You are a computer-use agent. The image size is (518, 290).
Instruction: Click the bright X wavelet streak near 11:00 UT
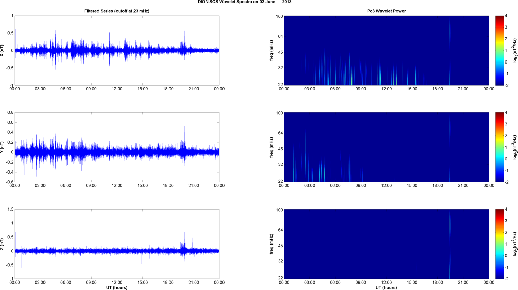click(x=377, y=74)
